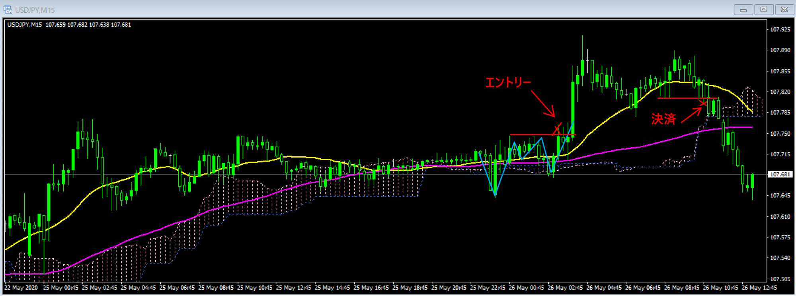Close the USDJPY,M15 chart window
The height and width of the screenshot is (296, 796).
(x=784, y=10)
